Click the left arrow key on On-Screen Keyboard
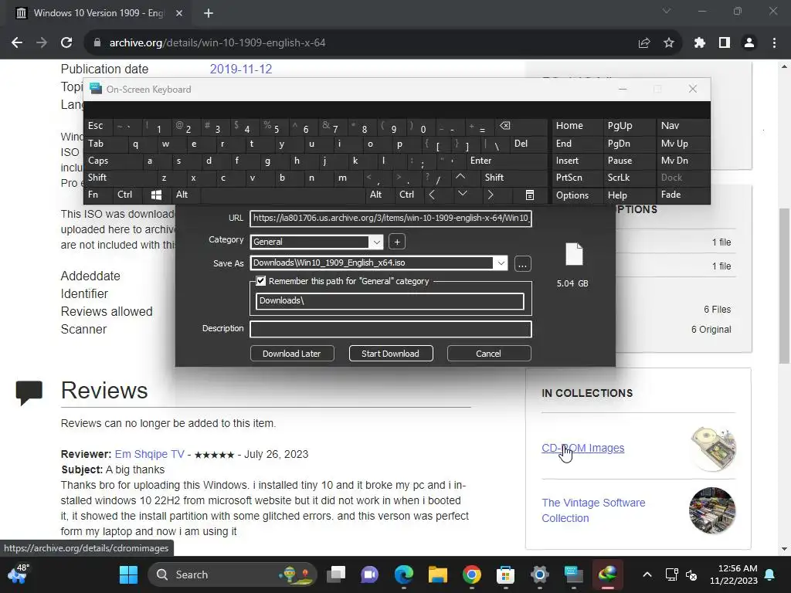The image size is (791, 593). (432, 194)
